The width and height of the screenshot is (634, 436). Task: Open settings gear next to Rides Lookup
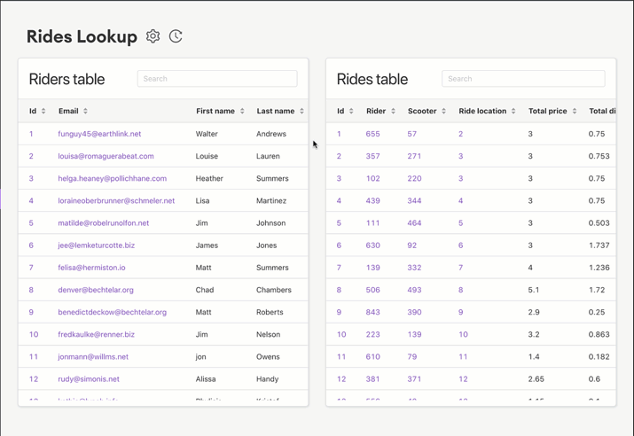coord(153,36)
